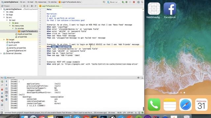Open the project structure icon in top toolbar
Image resolution: width=211 pixels, height=118 pixels.
point(138,2)
